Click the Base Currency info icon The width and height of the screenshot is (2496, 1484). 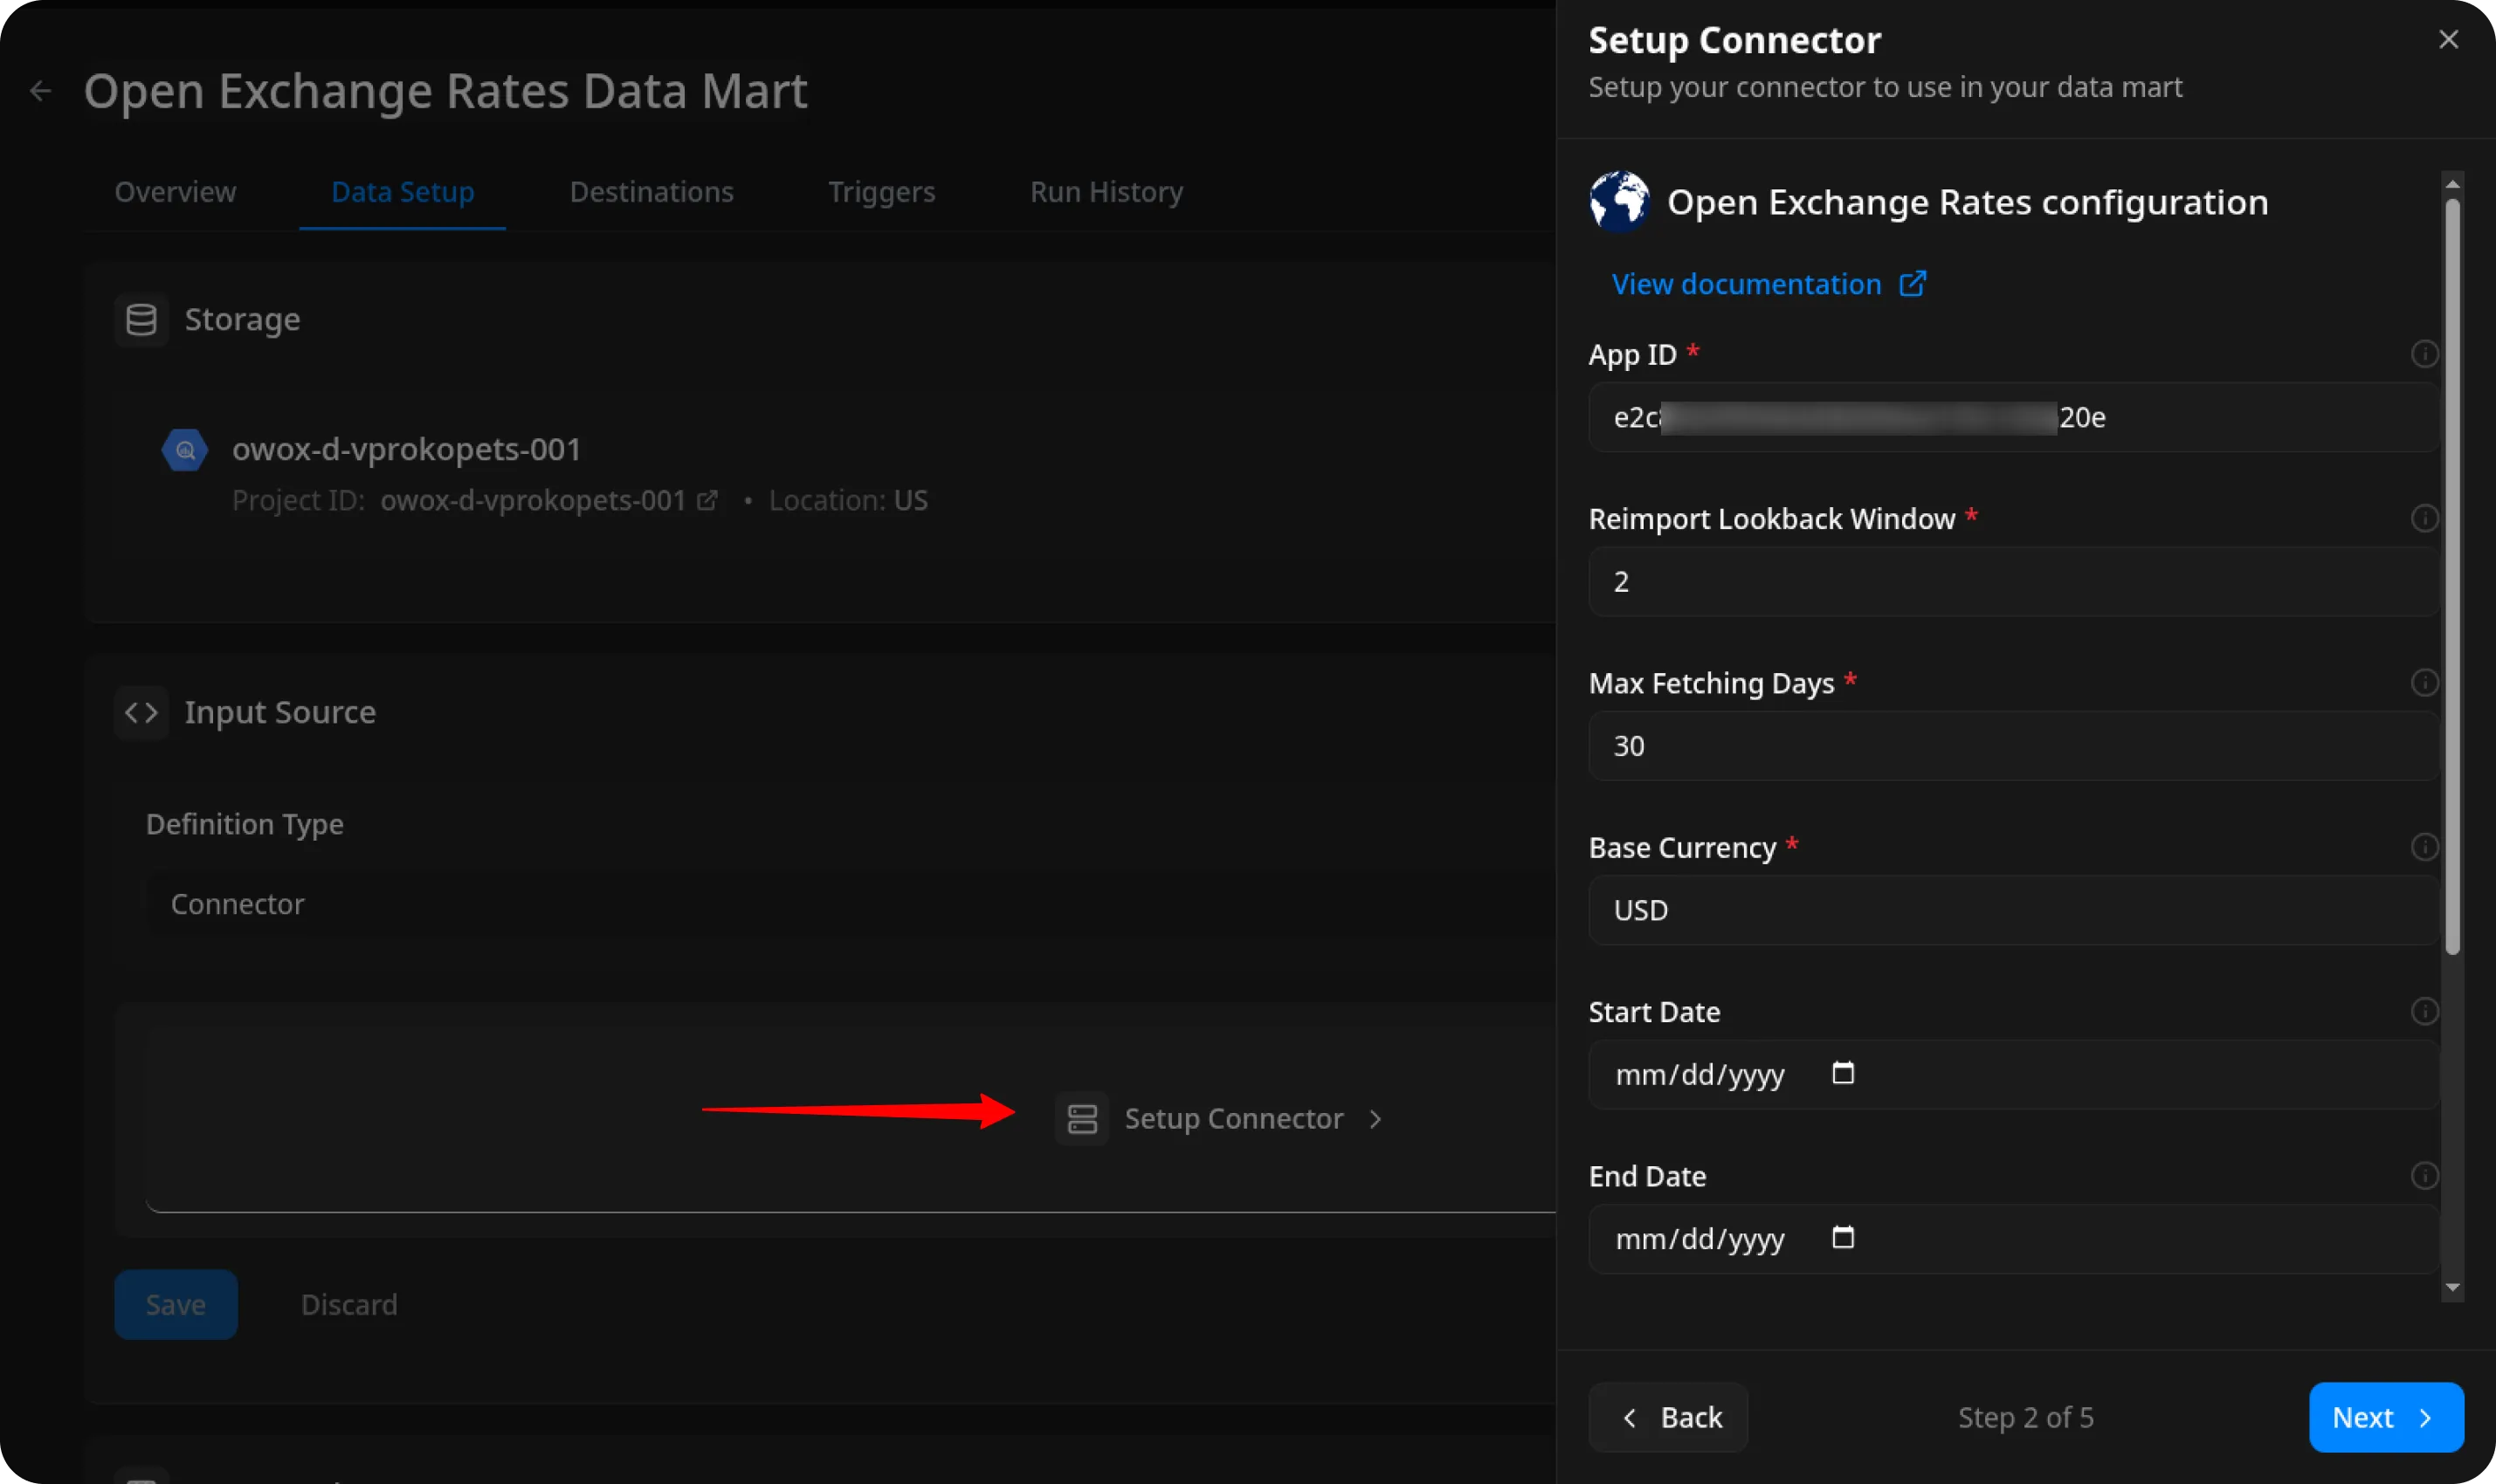click(2424, 847)
